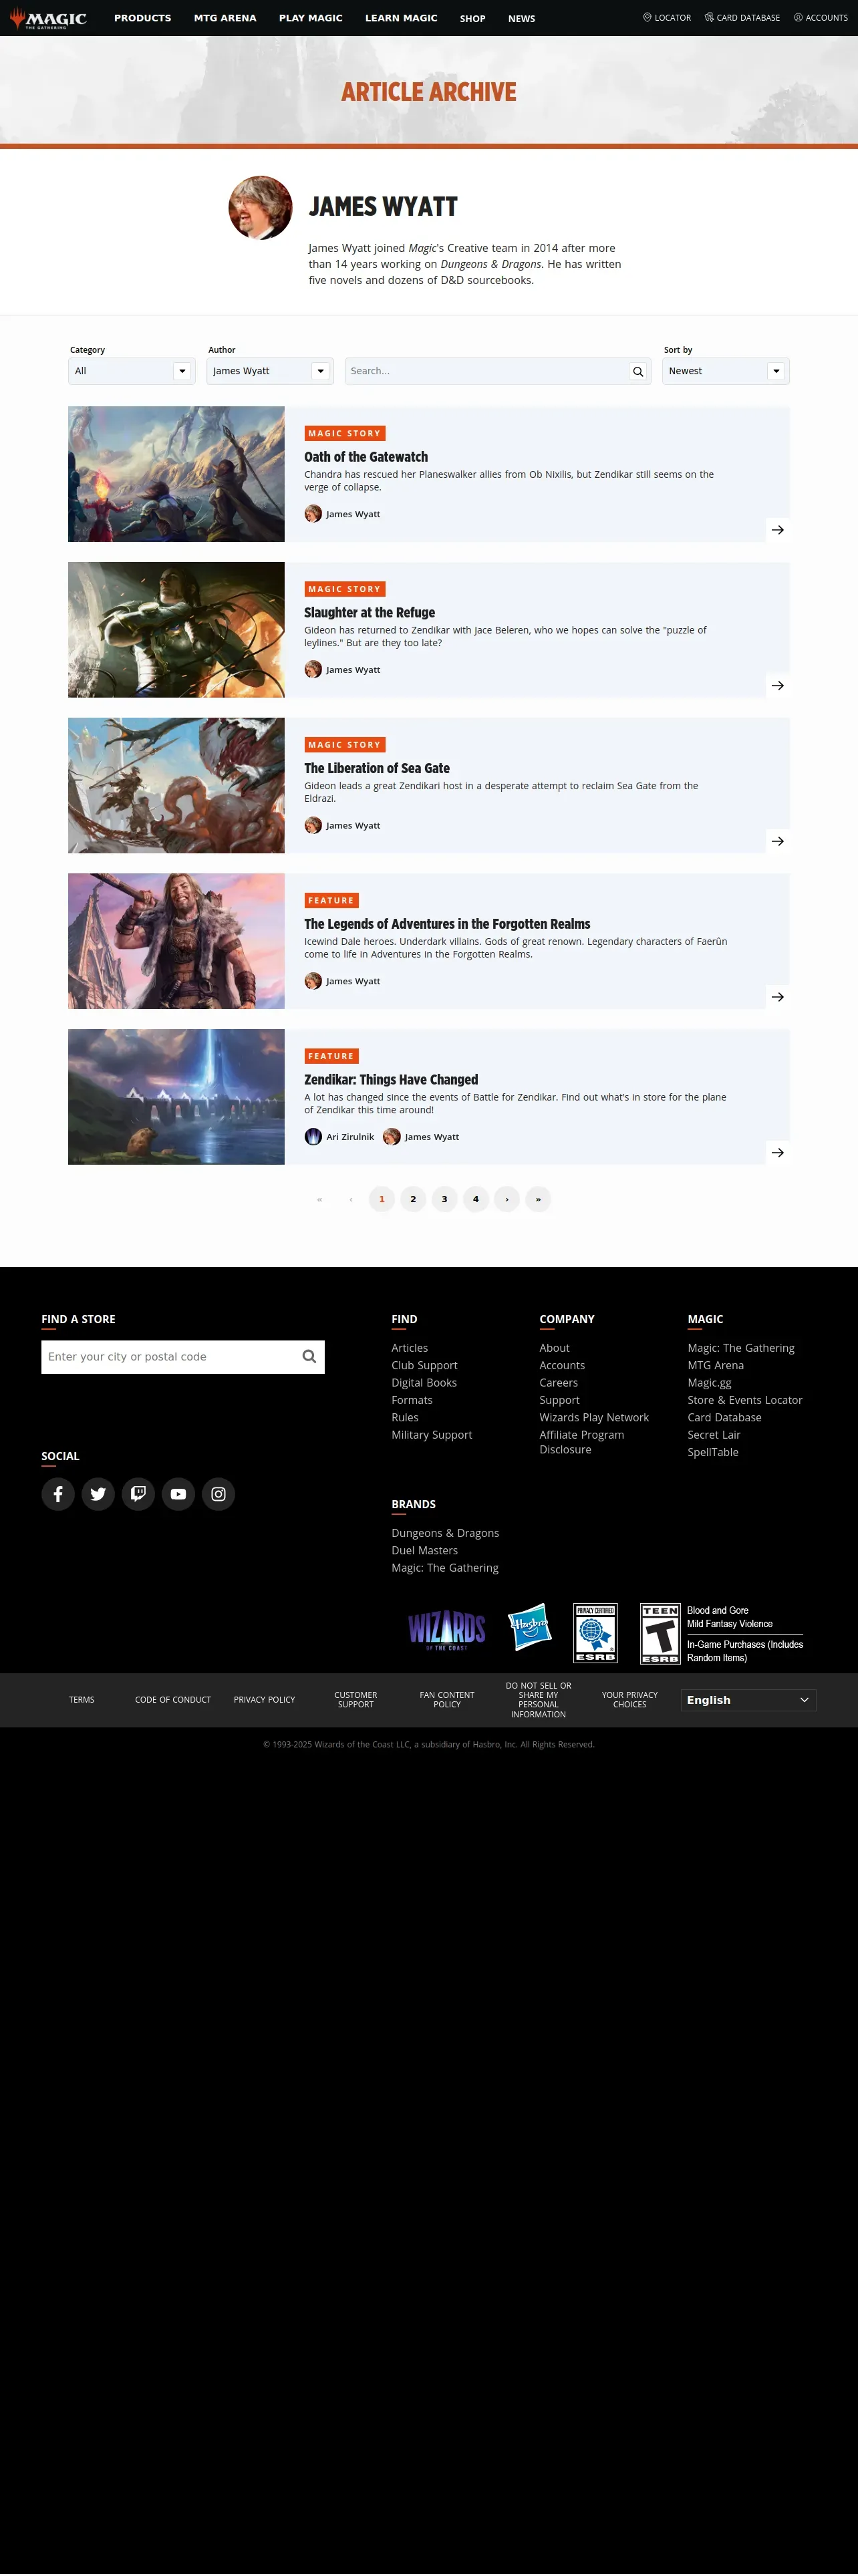Click the store finder search magnifier icon

(x=309, y=1357)
